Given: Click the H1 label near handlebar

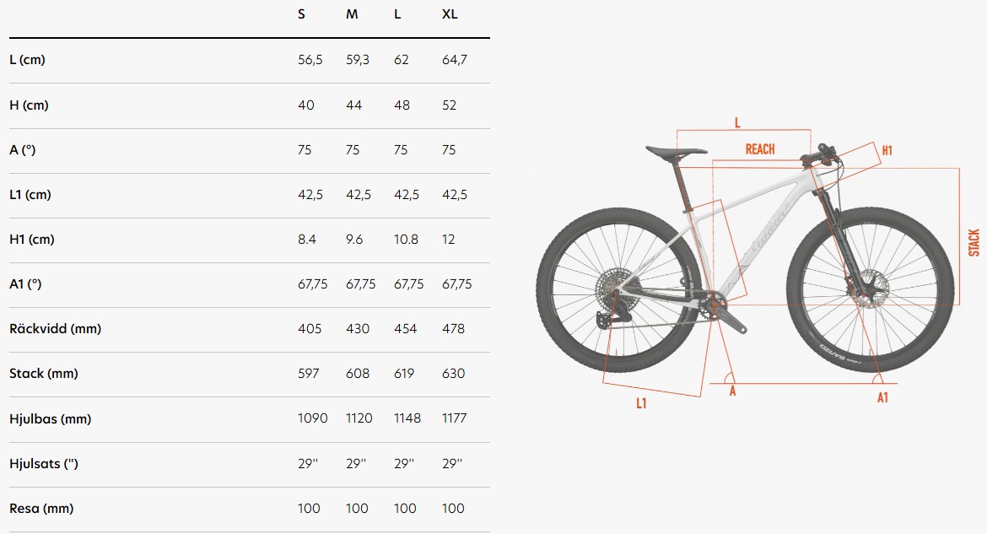Looking at the screenshot, I should (x=887, y=150).
